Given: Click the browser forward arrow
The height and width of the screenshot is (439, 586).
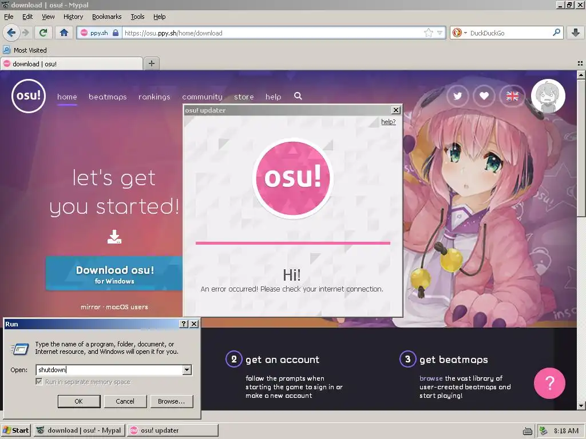Looking at the screenshot, I should [x=25, y=33].
